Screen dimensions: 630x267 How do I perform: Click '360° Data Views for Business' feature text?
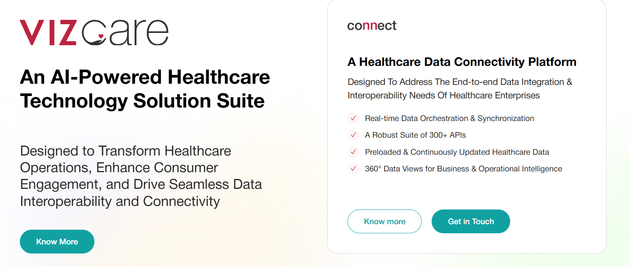tap(463, 169)
